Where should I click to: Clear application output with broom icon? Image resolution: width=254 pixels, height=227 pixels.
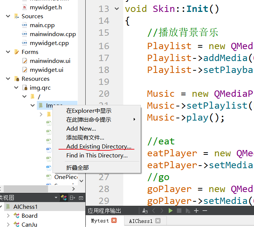145,211
